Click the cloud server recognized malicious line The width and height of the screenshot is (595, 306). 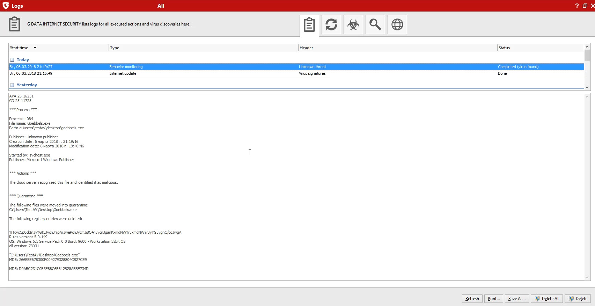point(64,182)
